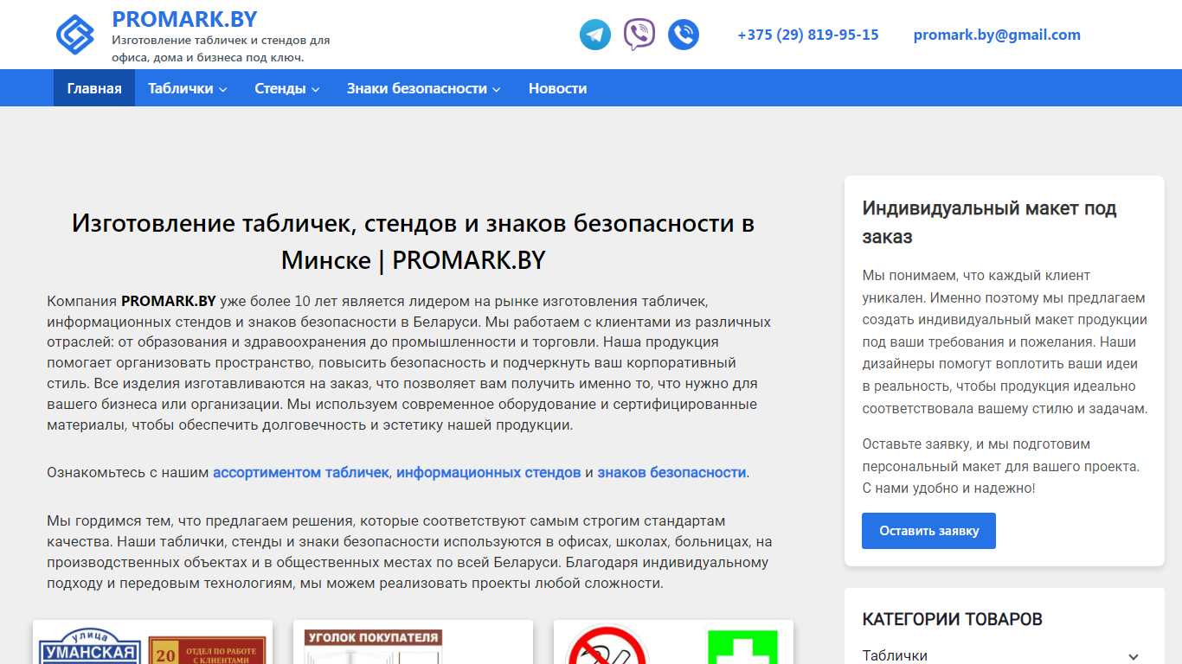
Task: Follow the знаков безопасности text link
Action: (x=671, y=472)
